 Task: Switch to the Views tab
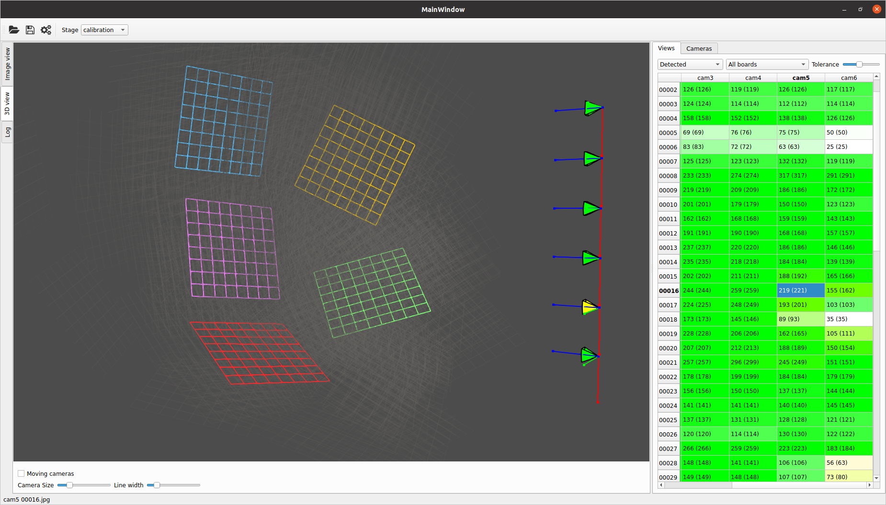tap(666, 48)
